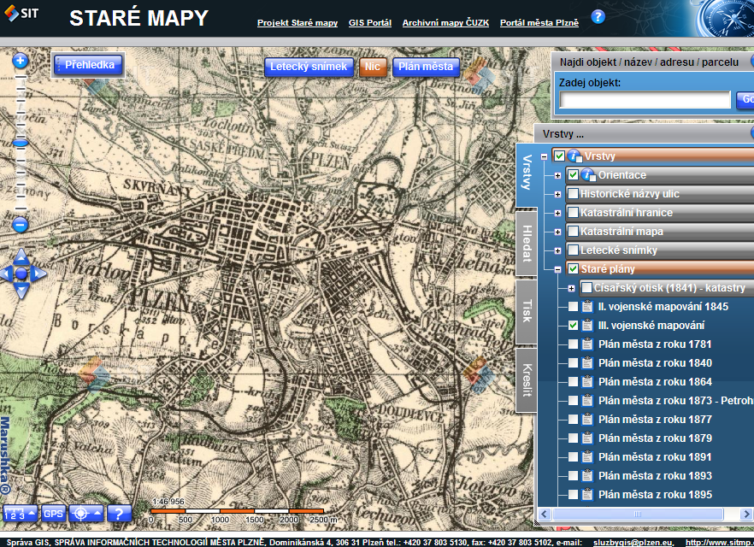Expand Katastrální hranice tree node

point(557,213)
